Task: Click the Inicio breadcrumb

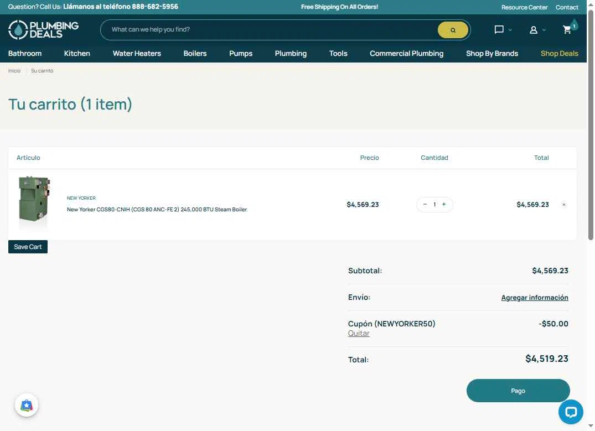Action: pos(14,71)
